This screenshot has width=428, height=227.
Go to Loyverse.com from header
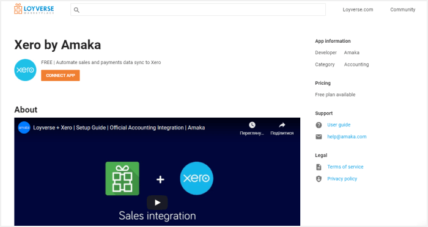point(358,10)
